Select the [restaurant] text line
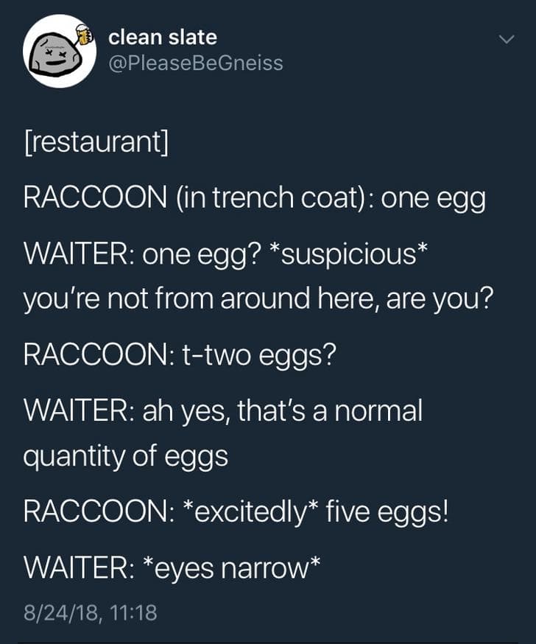Screen dimensions: 536x644 coord(96,141)
